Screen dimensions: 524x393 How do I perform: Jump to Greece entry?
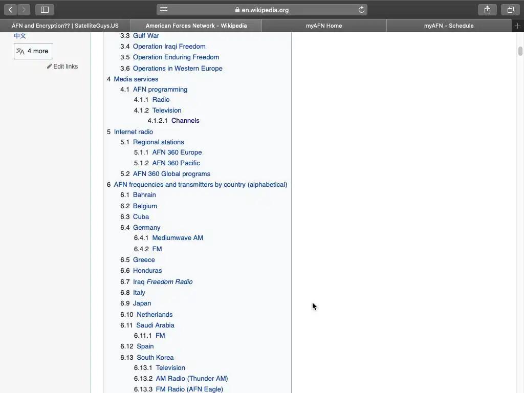point(144,259)
